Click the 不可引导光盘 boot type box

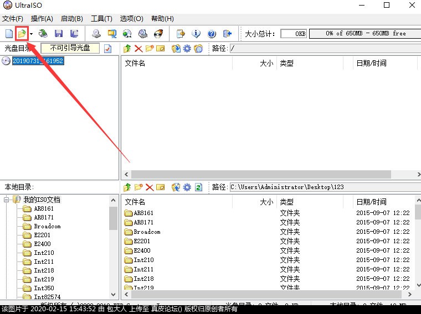point(70,48)
